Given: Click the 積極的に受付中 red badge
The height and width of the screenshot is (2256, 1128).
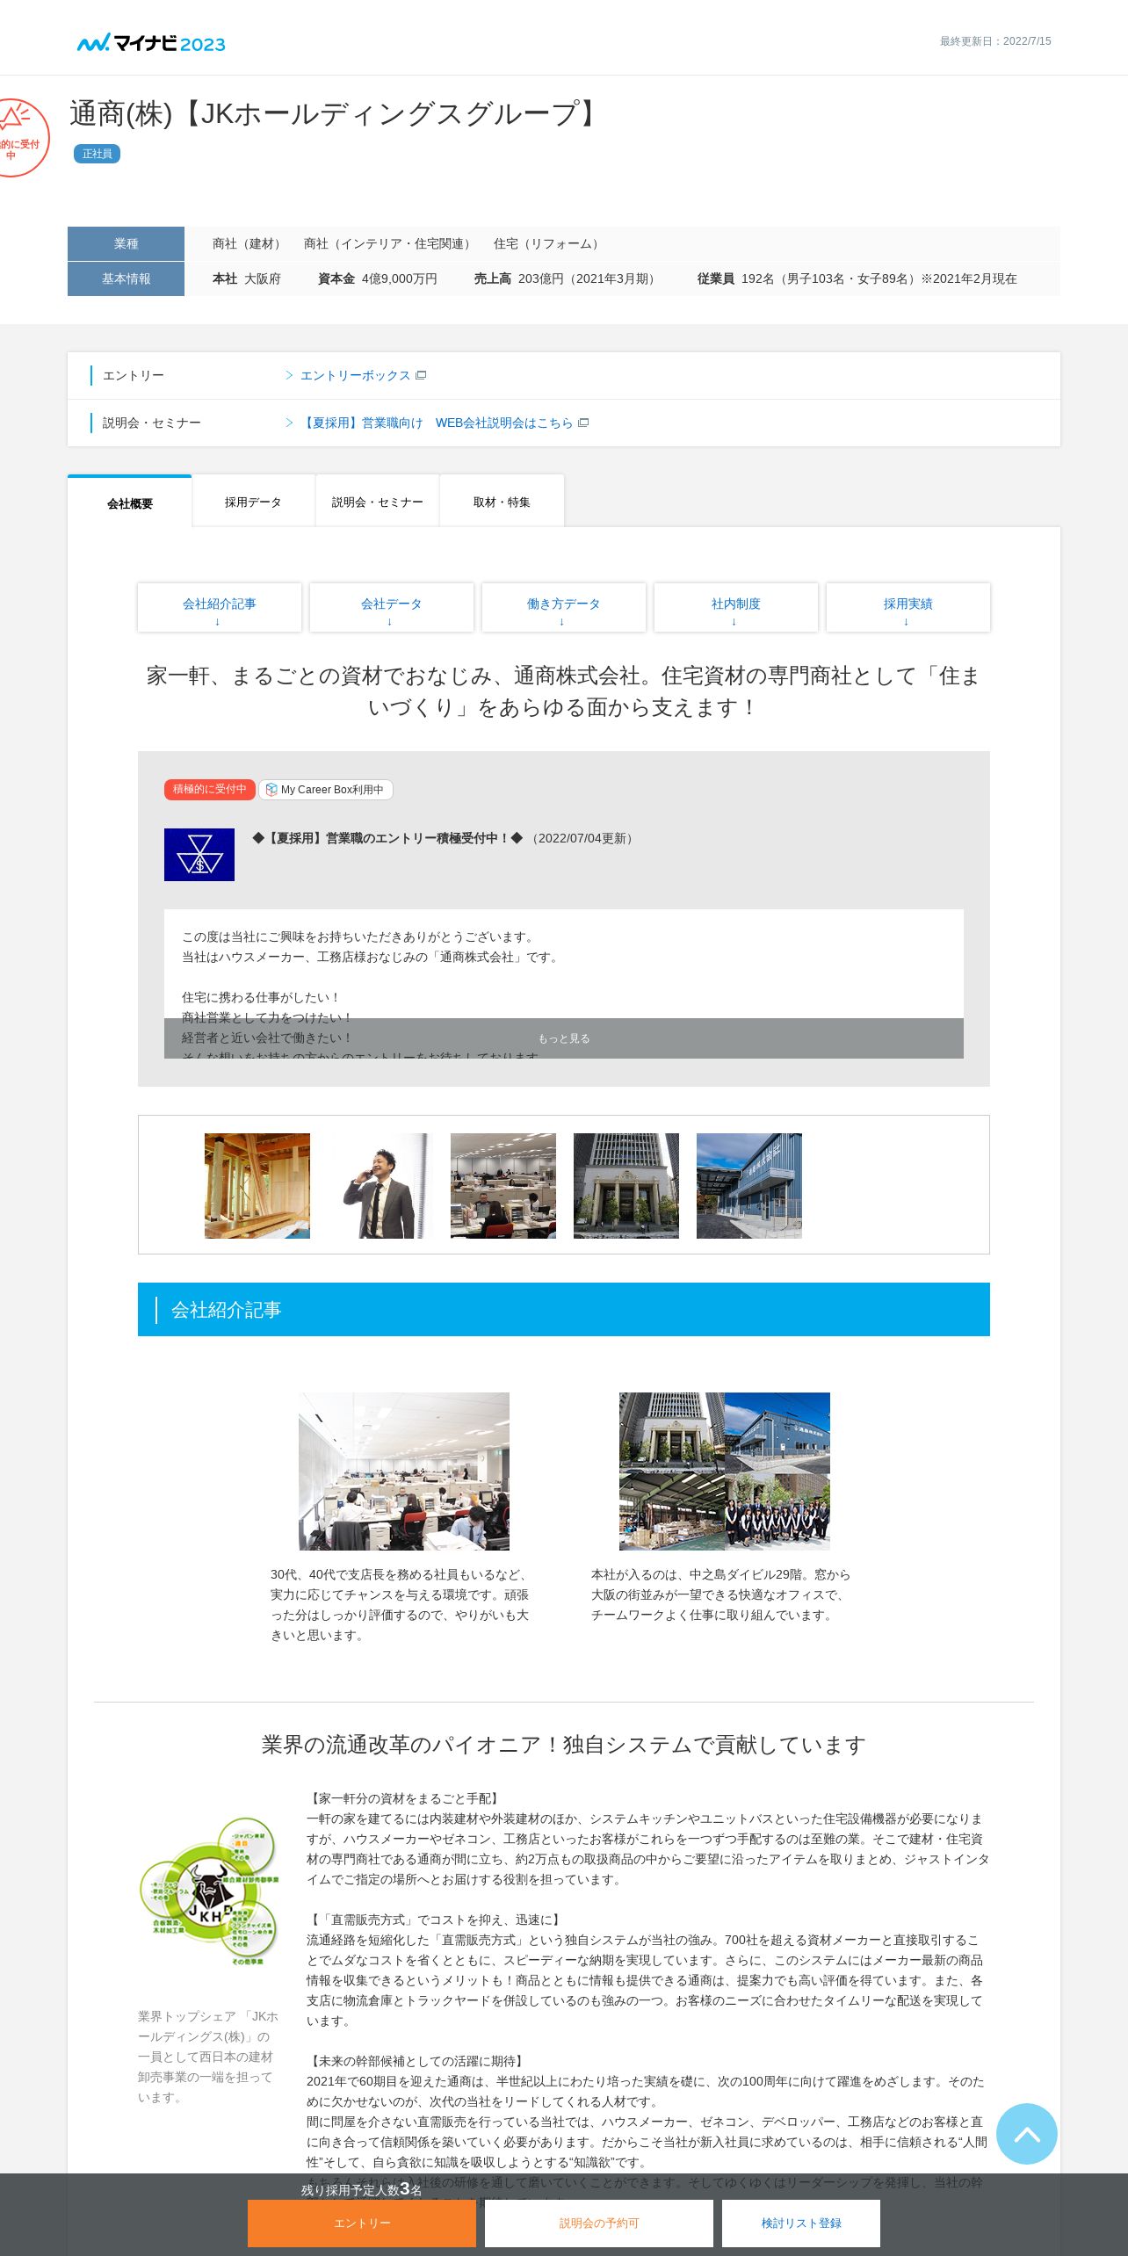Looking at the screenshot, I should click(209, 789).
